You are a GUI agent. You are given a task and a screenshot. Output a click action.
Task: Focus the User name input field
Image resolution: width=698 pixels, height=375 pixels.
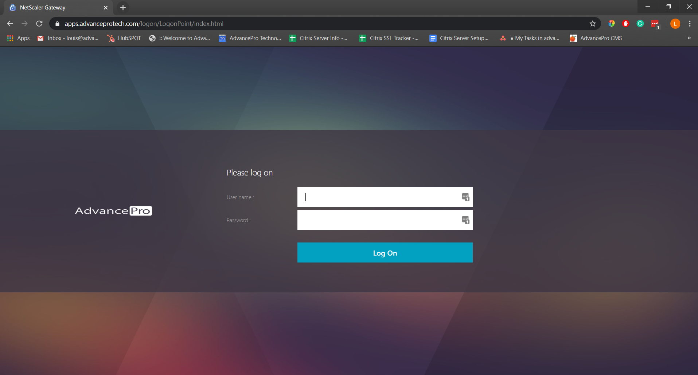point(379,197)
